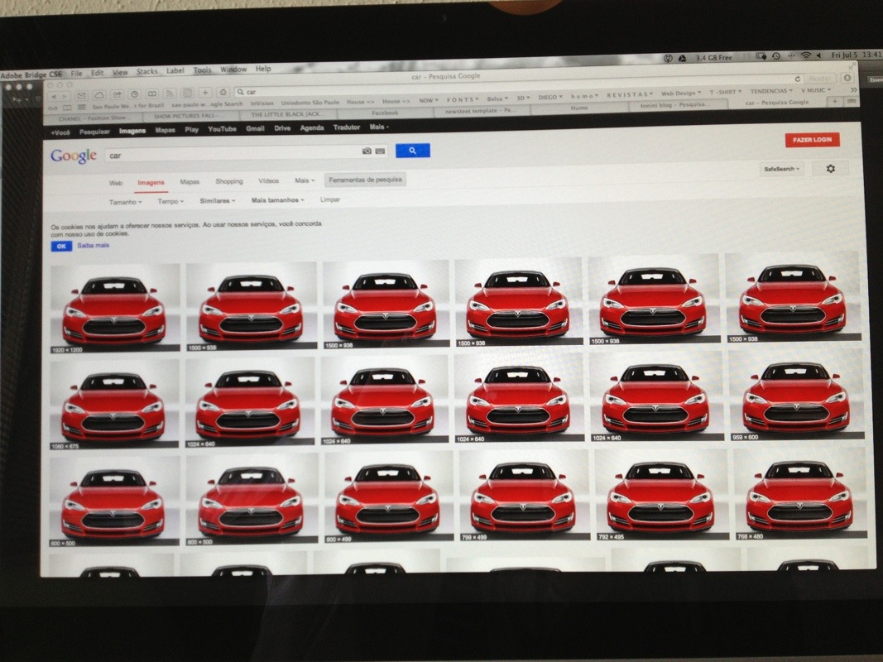The height and width of the screenshot is (662, 883).
Task: Open the Bookmarks book toolbar icon
Action: tap(152, 94)
